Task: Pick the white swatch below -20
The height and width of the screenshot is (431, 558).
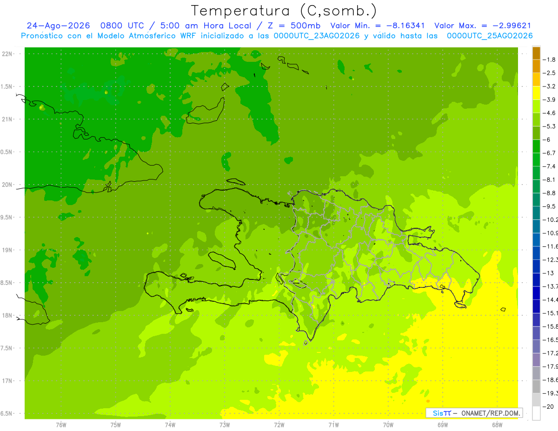Action: pos(536,413)
